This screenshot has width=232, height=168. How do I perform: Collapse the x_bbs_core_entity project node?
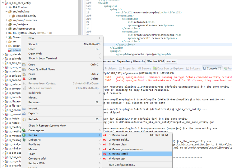click(x=2, y=3)
